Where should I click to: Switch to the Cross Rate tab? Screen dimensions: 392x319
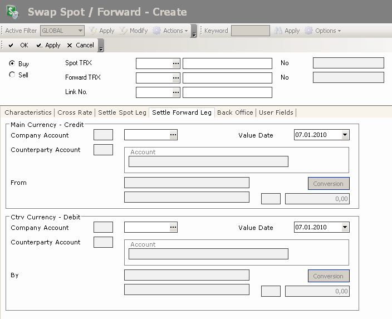tap(75, 112)
